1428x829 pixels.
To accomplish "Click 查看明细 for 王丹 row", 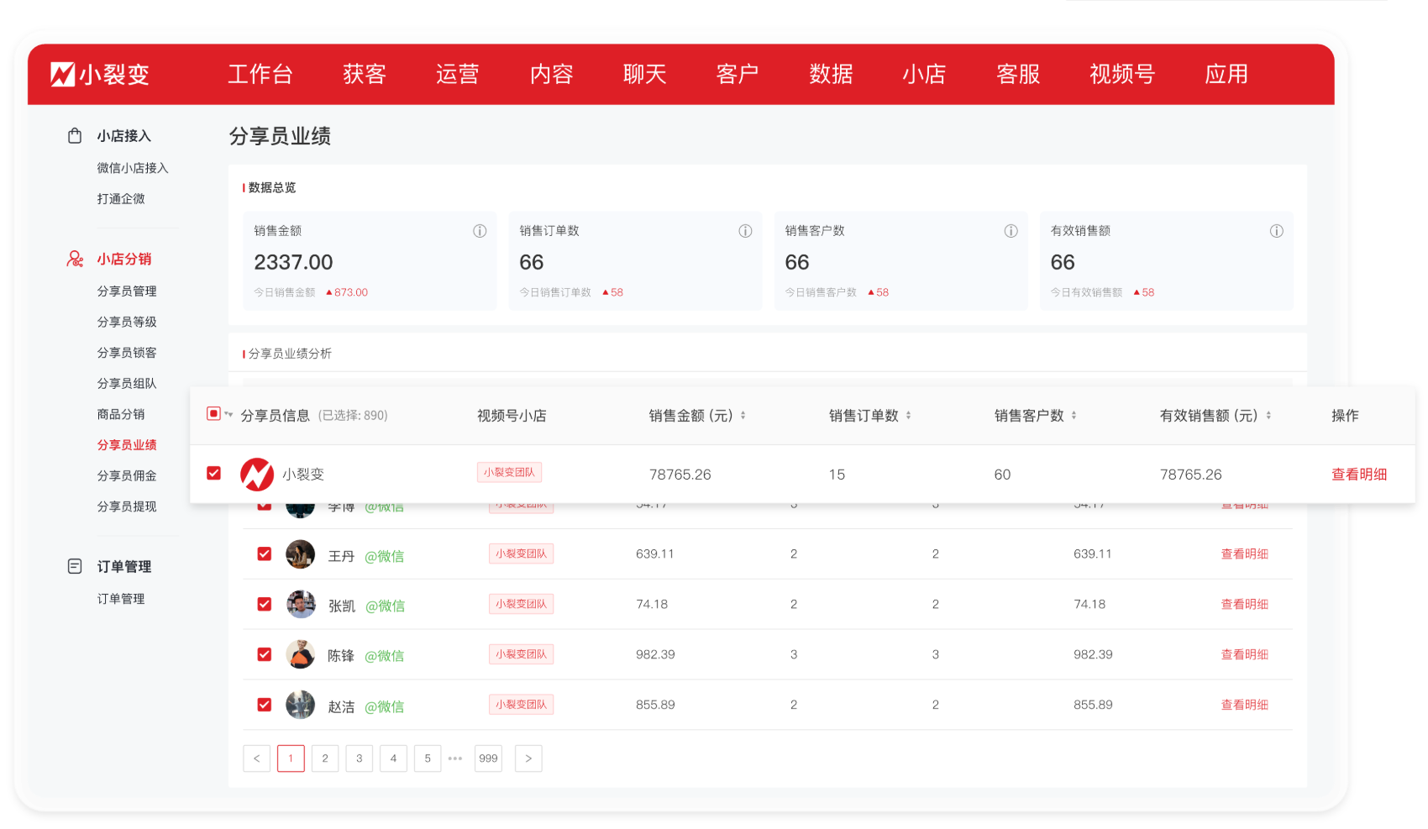I will [x=1245, y=554].
